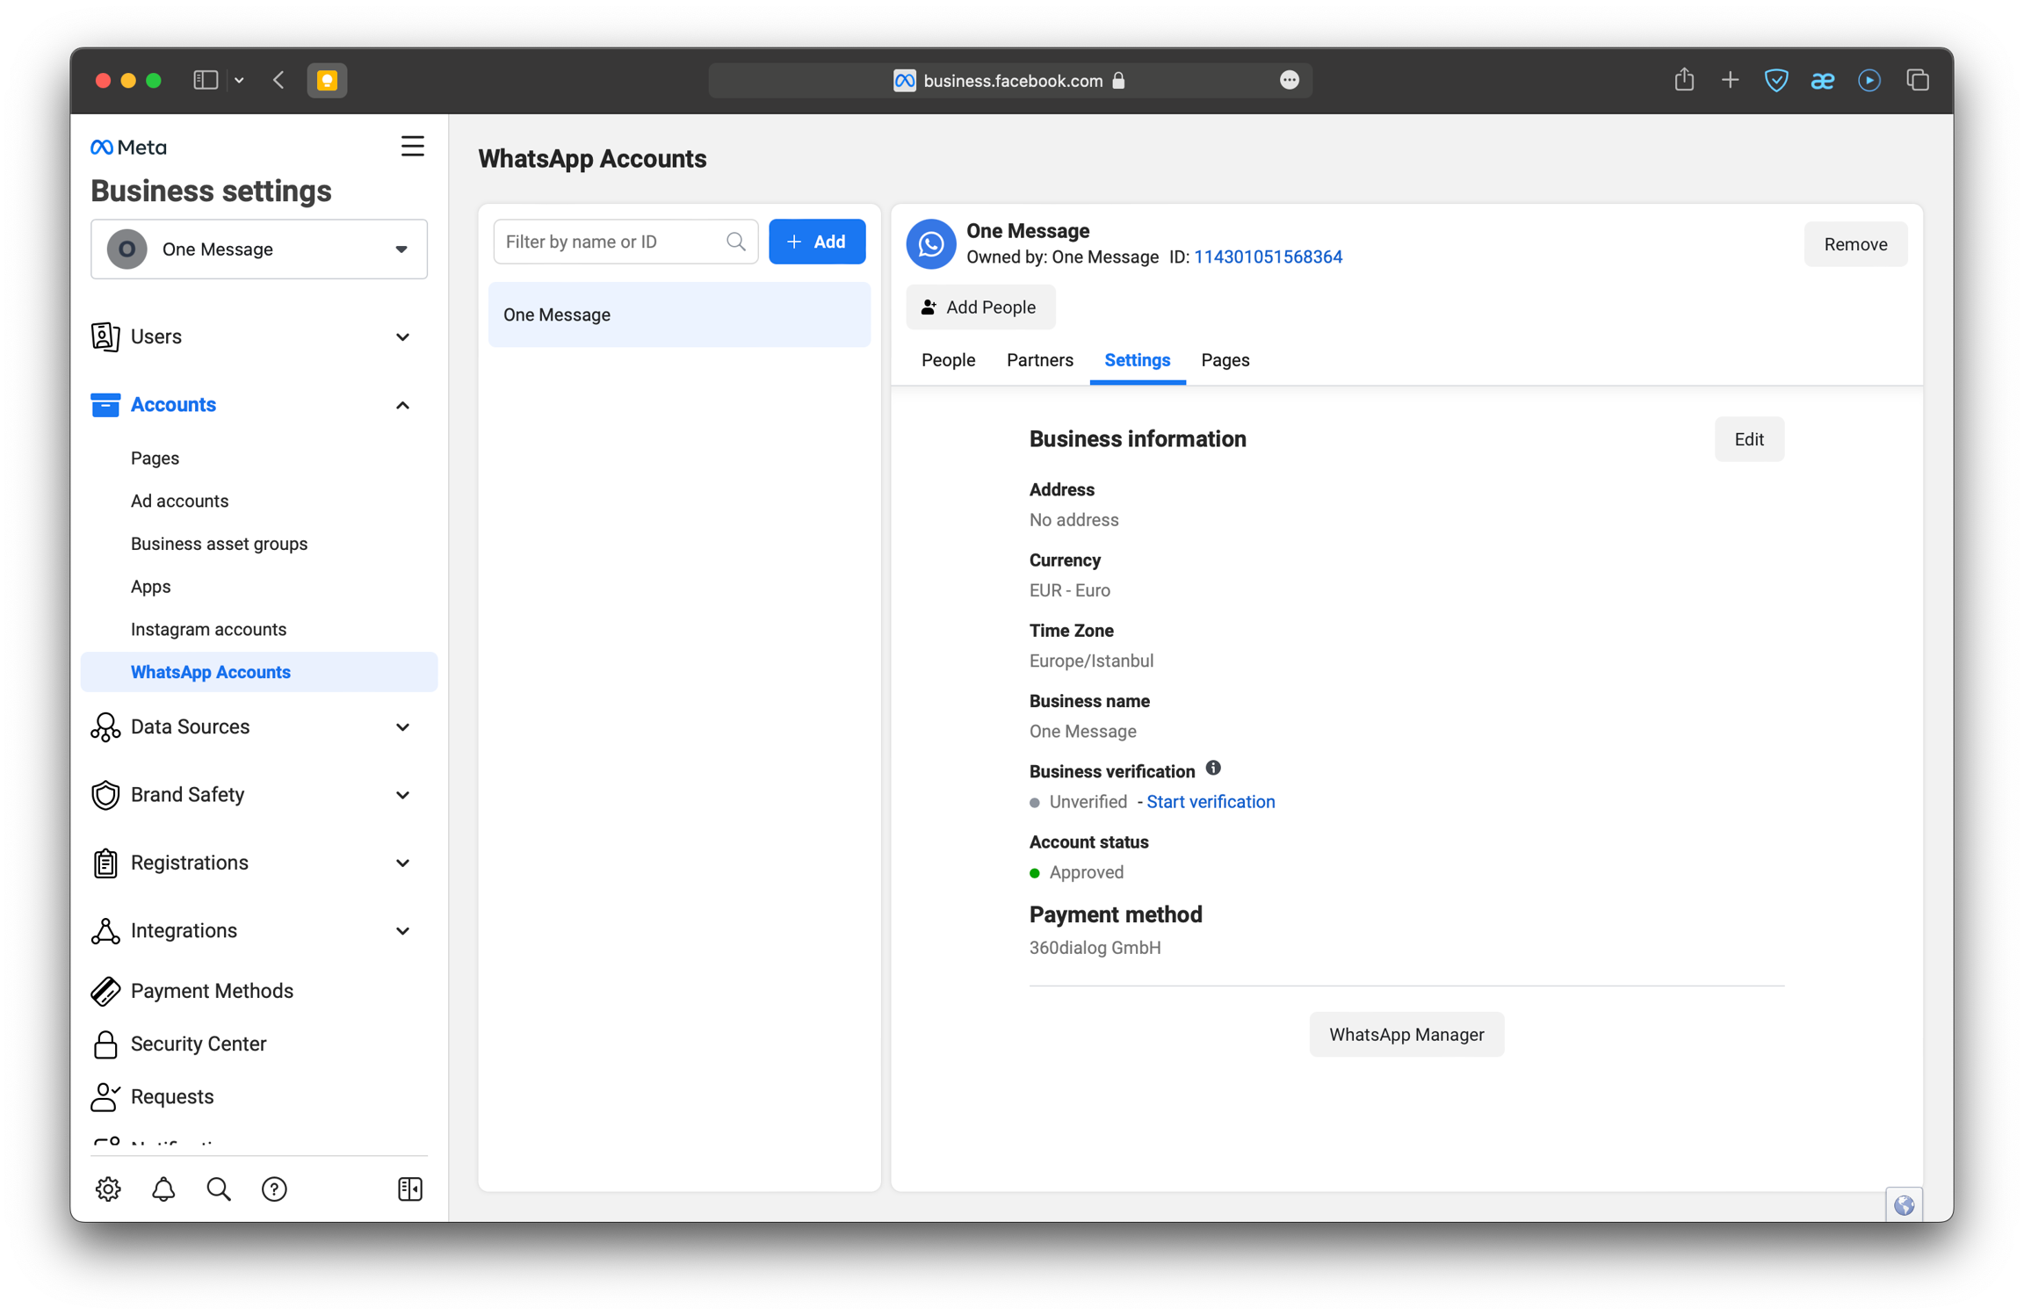
Task: Click the collapse sidebar panel icon
Action: [409, 1189]
